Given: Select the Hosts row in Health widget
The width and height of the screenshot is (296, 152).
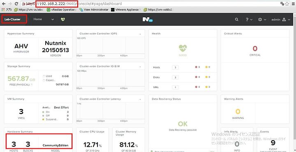Looking at the screenshot, I should coord(183,67).
